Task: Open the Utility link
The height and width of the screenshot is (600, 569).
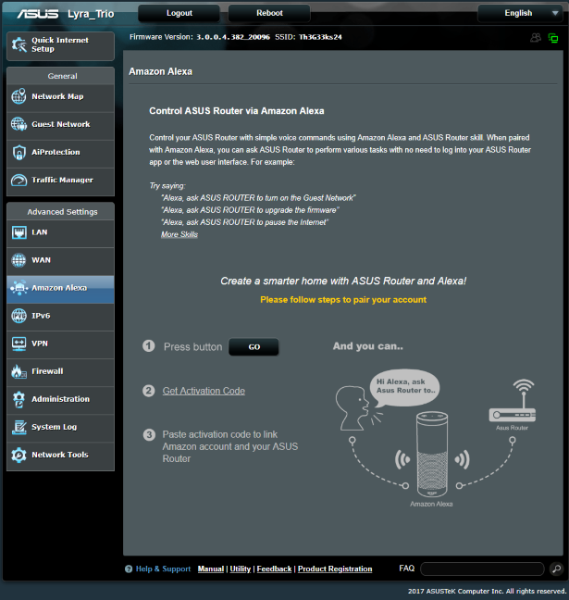Action: click(241, 569)
